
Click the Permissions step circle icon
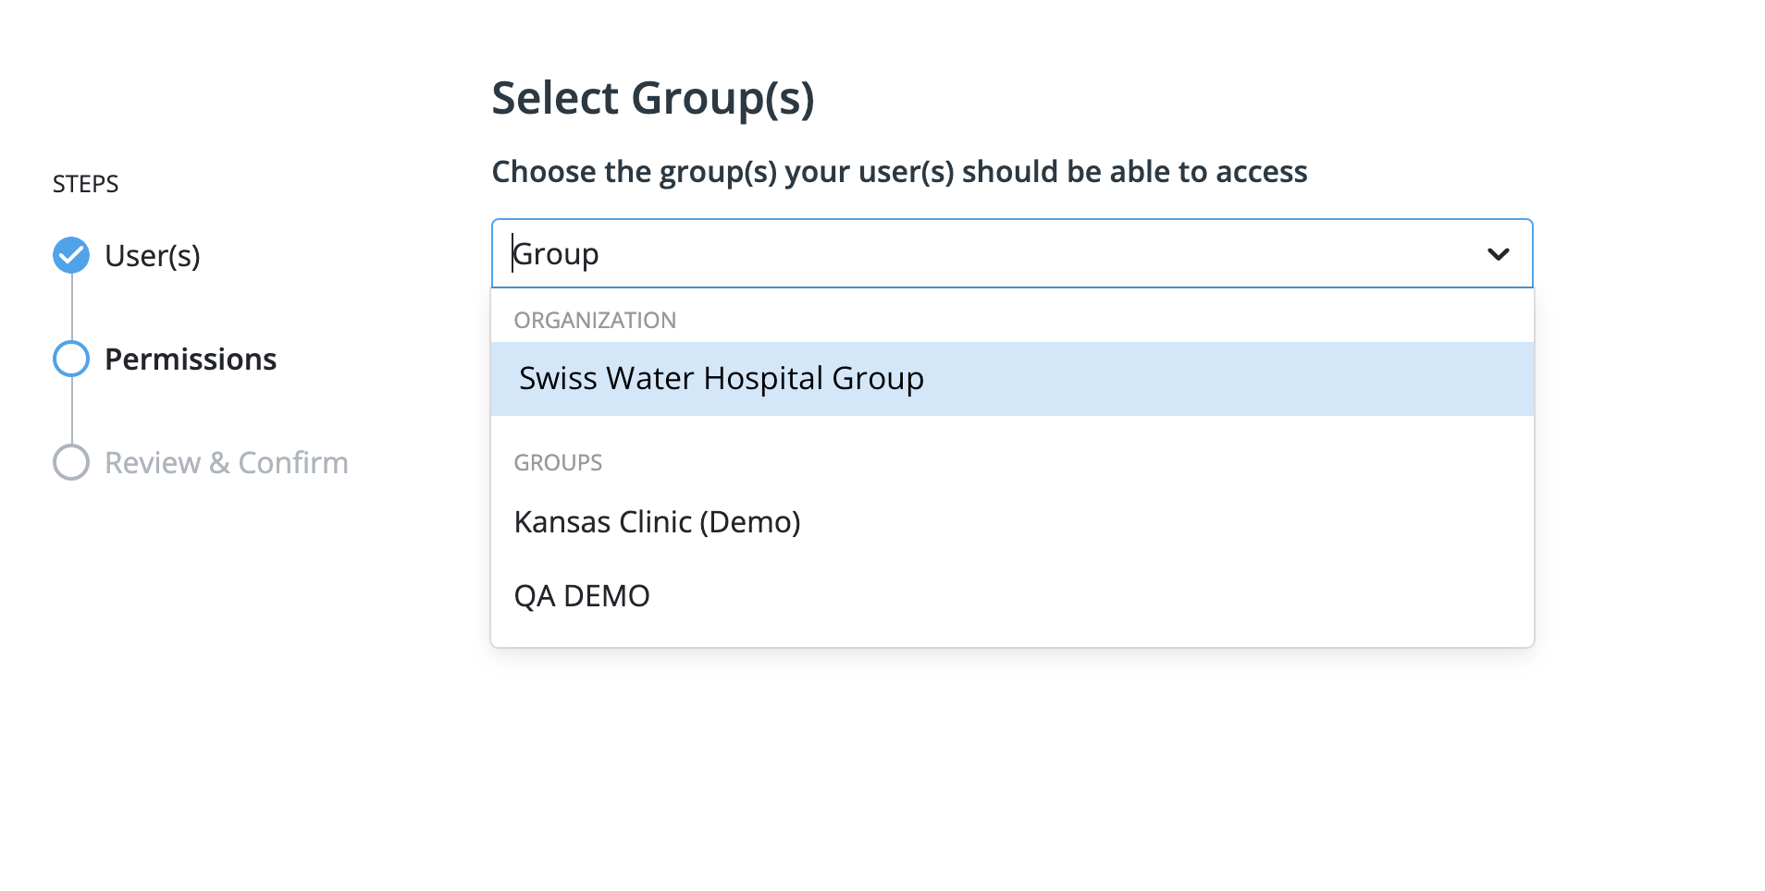click(71, 360)
